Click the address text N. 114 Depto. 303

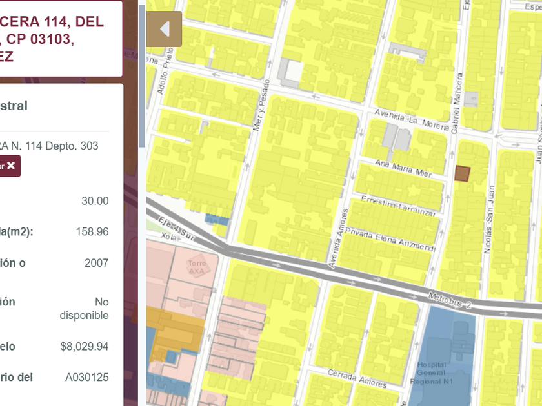point(55,146)
